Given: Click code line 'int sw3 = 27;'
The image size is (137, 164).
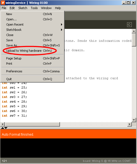Looking at the screenshot, I should click(x=14, y=97).
